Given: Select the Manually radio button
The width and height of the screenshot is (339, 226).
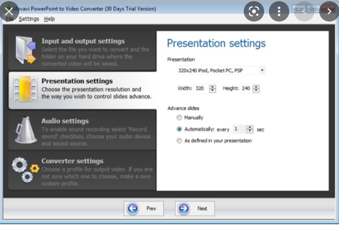Looking at the screenshot, I should pyautogui.click(x=179, y=118).
